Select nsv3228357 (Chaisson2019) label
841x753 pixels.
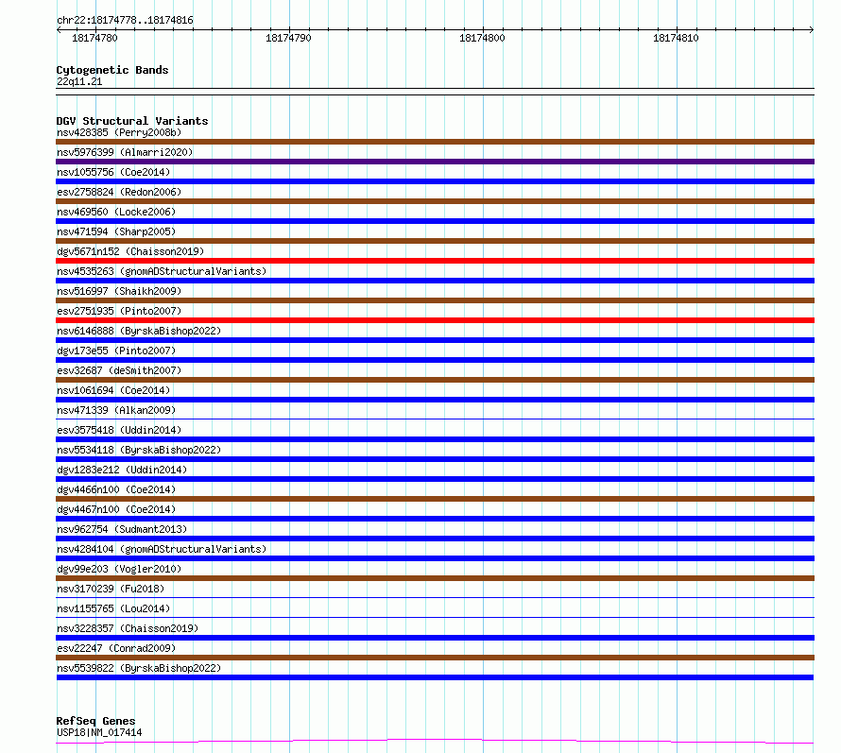[128, 628]
